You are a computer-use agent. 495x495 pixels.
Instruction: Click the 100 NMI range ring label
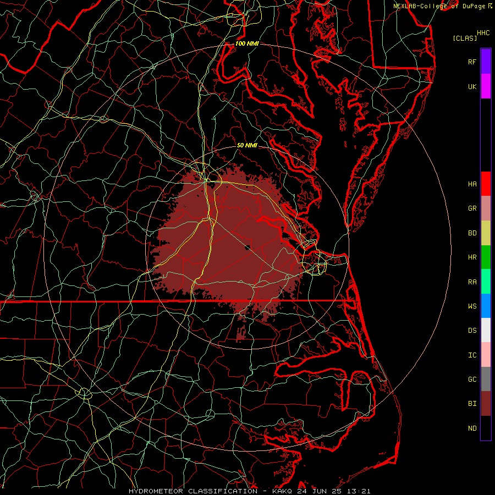tap(247, 43)
